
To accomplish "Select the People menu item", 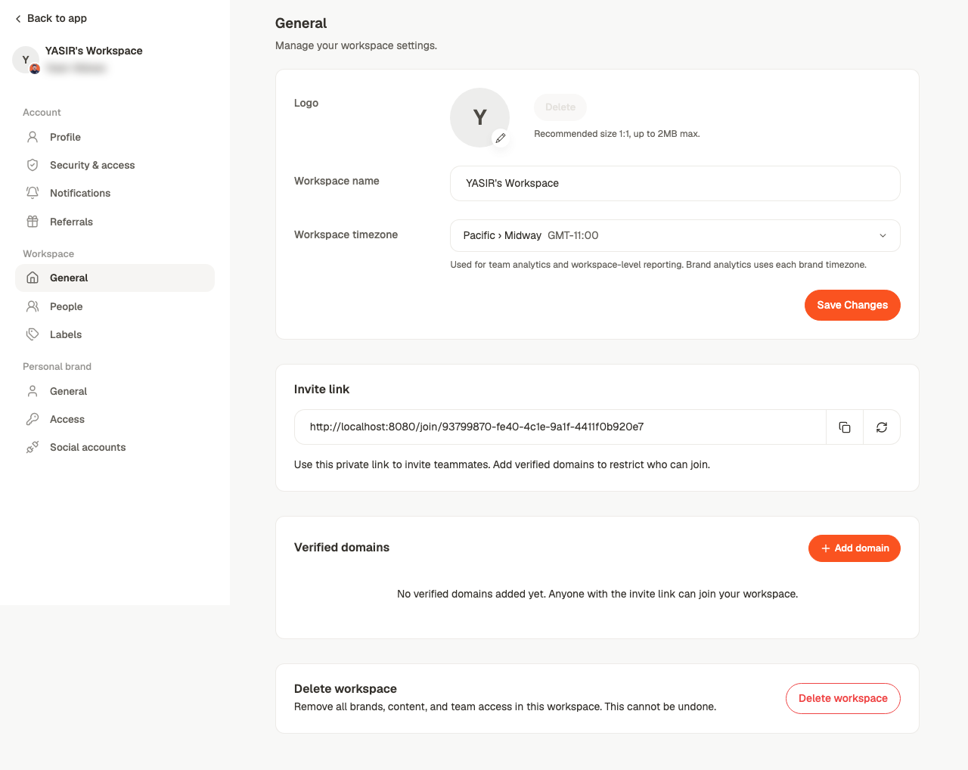I will [115, 306].
